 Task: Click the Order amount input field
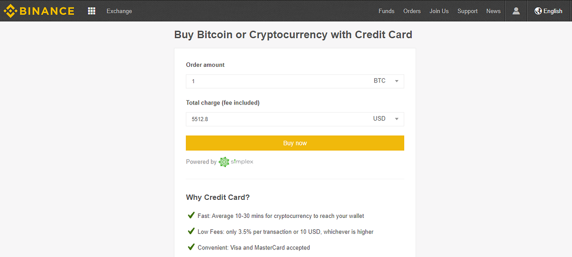click(276, 81)
